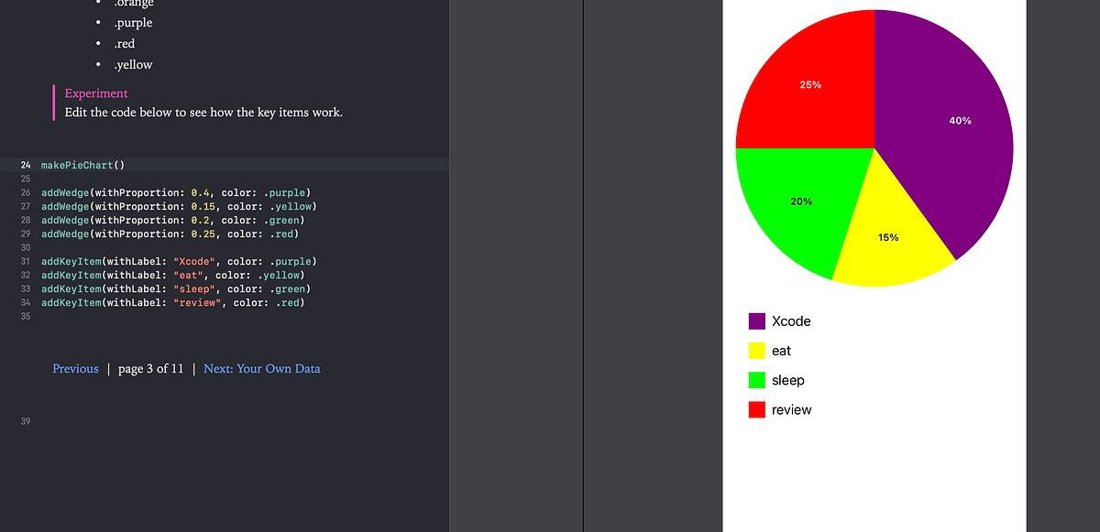
Task: Click the "page 3 of 11" indicator
Action: 150,368
